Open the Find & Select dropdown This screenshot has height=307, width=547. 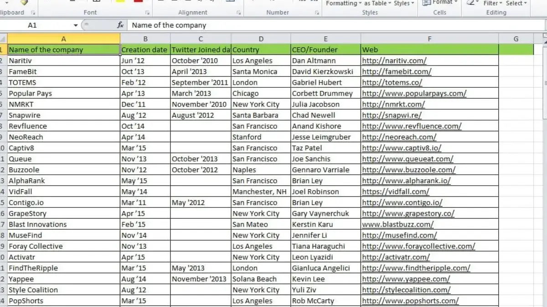516,3
